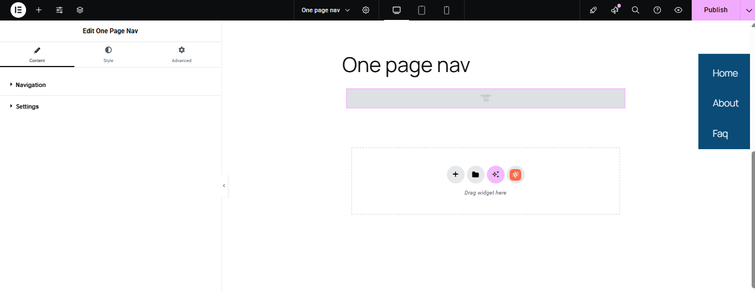Click the AI sparkle button

(495, 175)
